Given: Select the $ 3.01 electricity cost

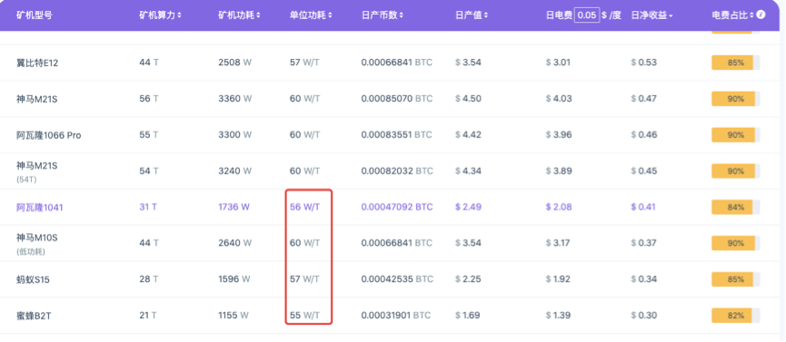Looking at the screenshot, I should tap(558, 63).
